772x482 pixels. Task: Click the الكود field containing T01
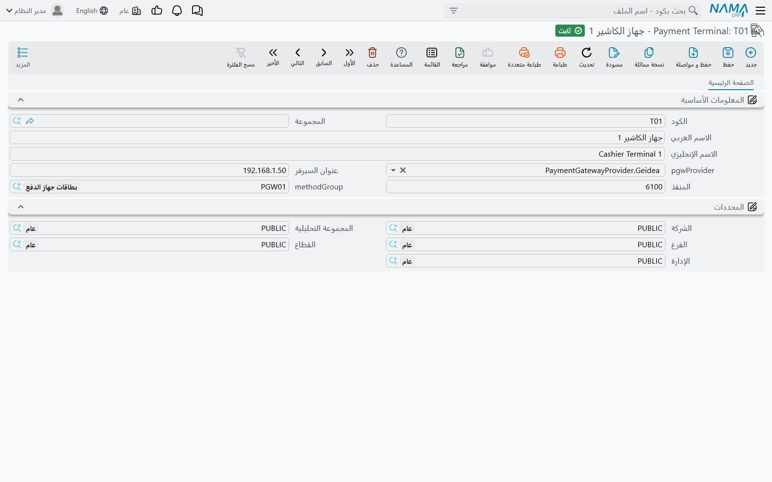pos(525,121)
